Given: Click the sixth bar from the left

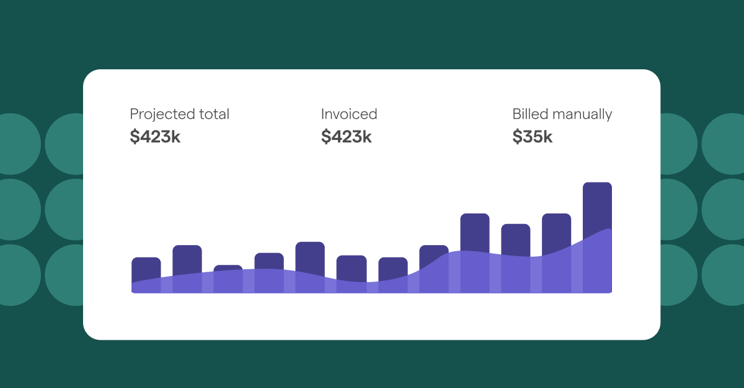Looking at the screenshot, I should 352,266.
